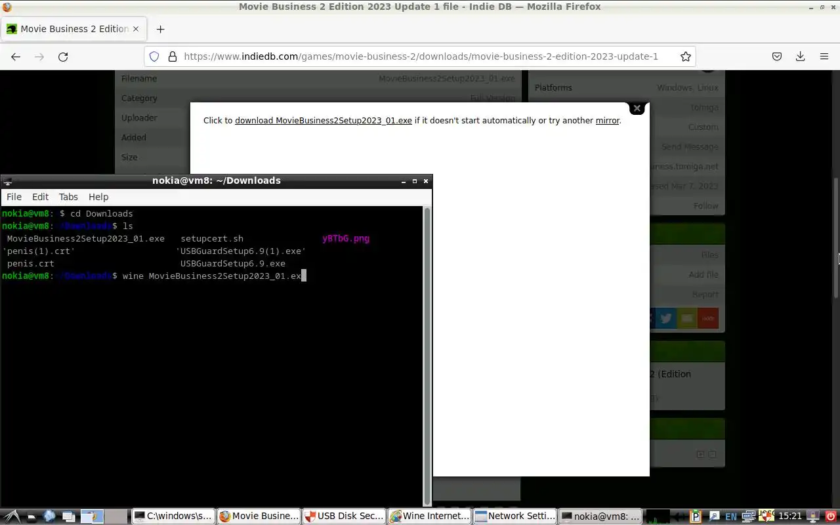Click setupcert.sh in terminal listing

pos(212,239)
